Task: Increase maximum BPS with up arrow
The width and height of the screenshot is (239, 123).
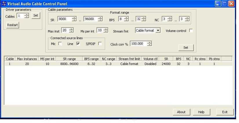Action: pos(144,17)
